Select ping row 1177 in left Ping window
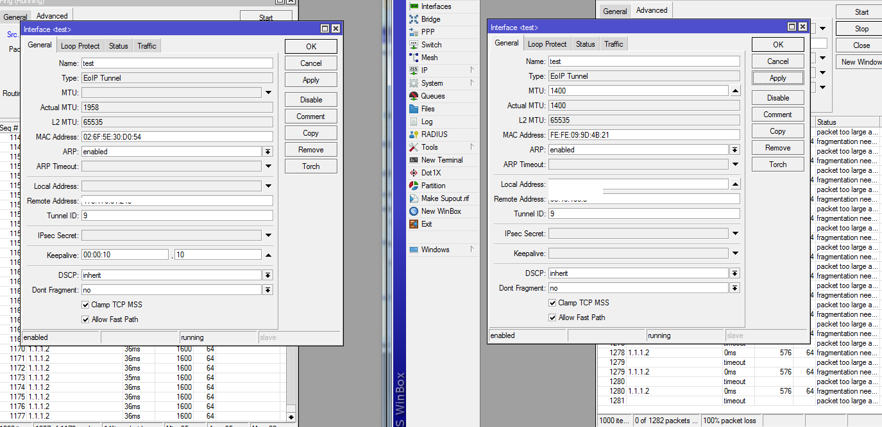Screen dimensions: 882x427 (x=142, y=416)
